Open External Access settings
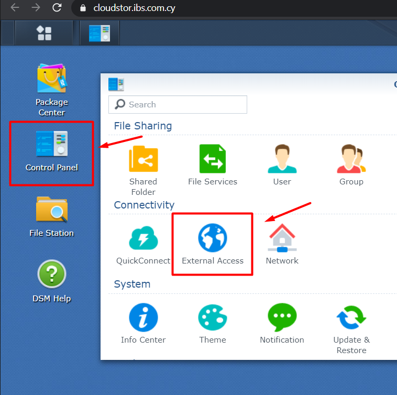397x395 pixels. coord(213,244)
